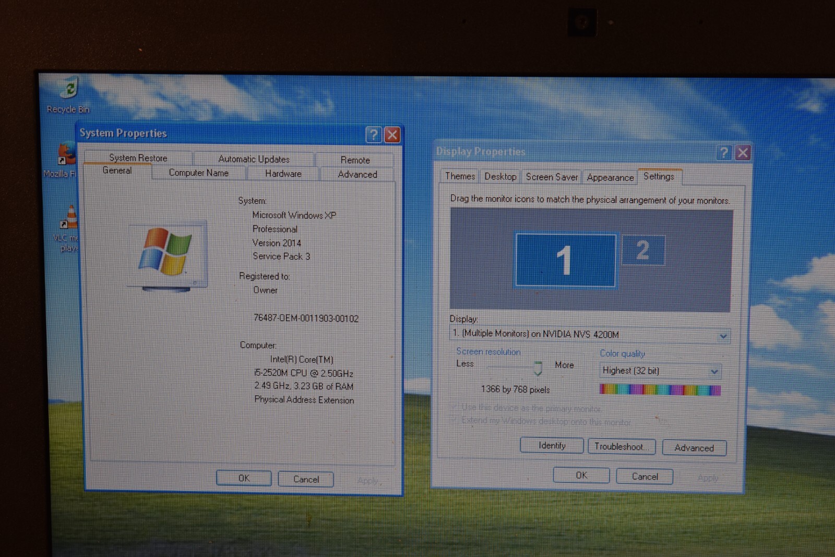Click the Advanced button in Display Properties
The height and width of the screenshot is (557, 835).
click(x=694, y=448)
